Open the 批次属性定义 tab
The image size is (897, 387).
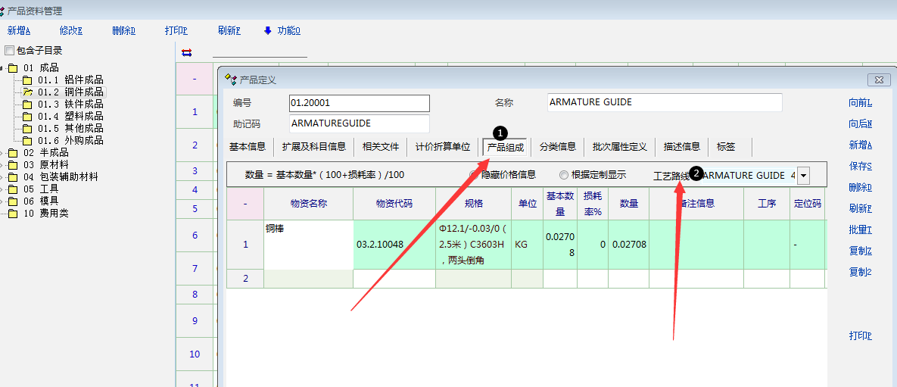coord(619,147)
